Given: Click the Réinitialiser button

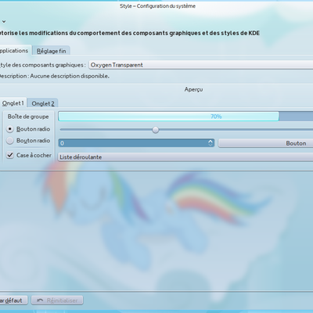Looking at the screenshot, I should click(x=57, y=300).
